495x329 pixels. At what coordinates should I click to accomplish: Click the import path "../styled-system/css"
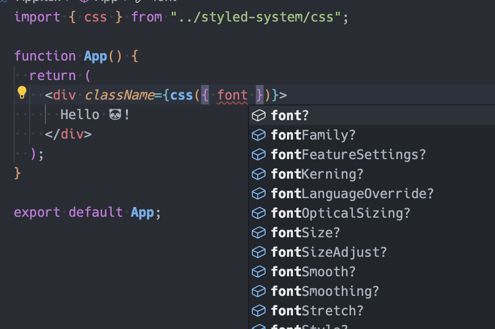(x=256, y=17)
